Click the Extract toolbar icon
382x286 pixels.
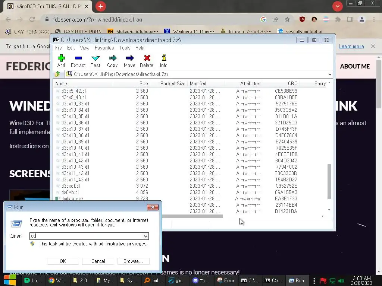tap(78, 61)
